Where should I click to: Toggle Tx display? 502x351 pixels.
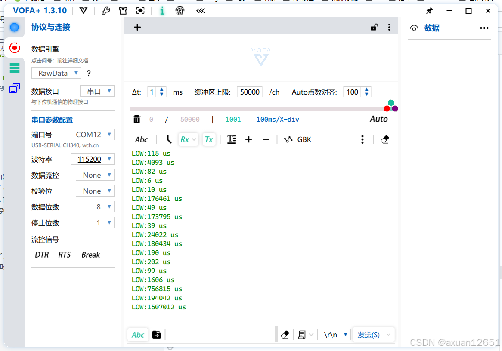(x=209, y=139)
